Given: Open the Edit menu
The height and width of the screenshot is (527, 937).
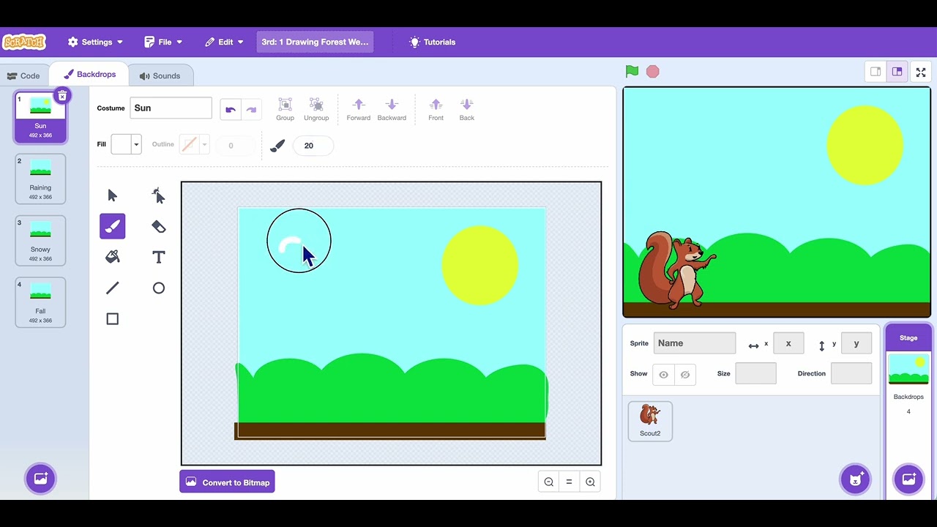Looking at the screenshot, I should point(225,42).
